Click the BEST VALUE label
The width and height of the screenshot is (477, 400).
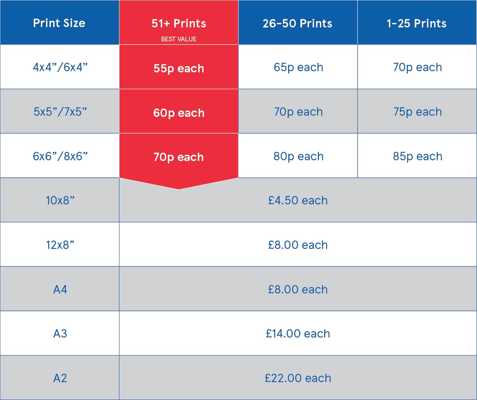tap(179, 39)
